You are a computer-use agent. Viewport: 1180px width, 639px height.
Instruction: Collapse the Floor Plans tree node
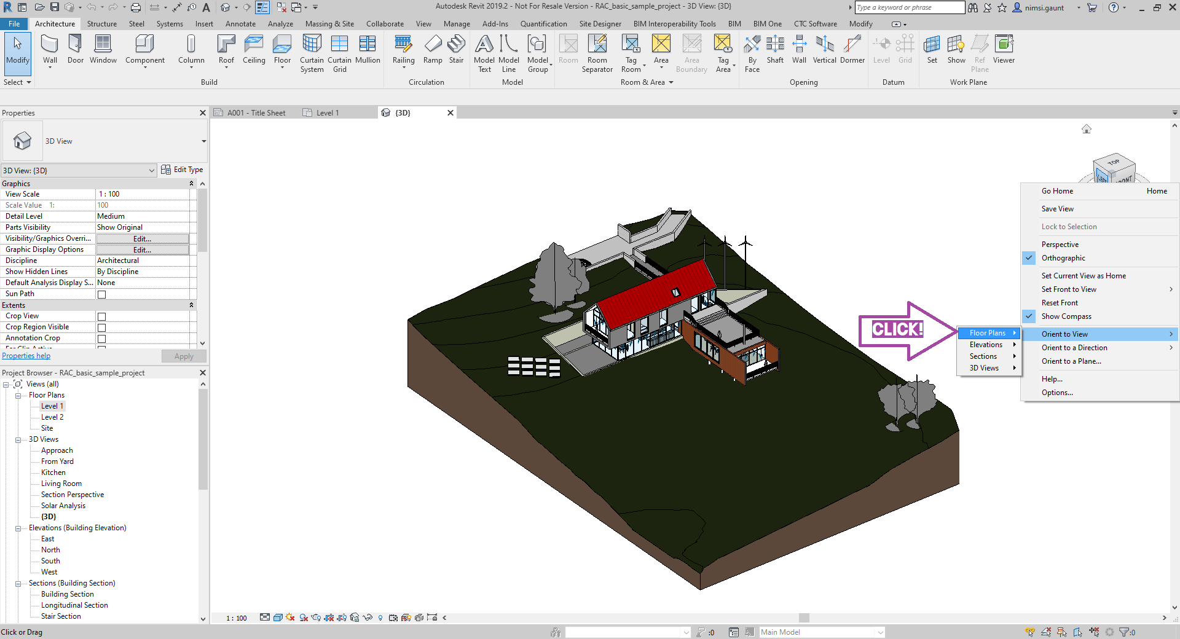18,396
